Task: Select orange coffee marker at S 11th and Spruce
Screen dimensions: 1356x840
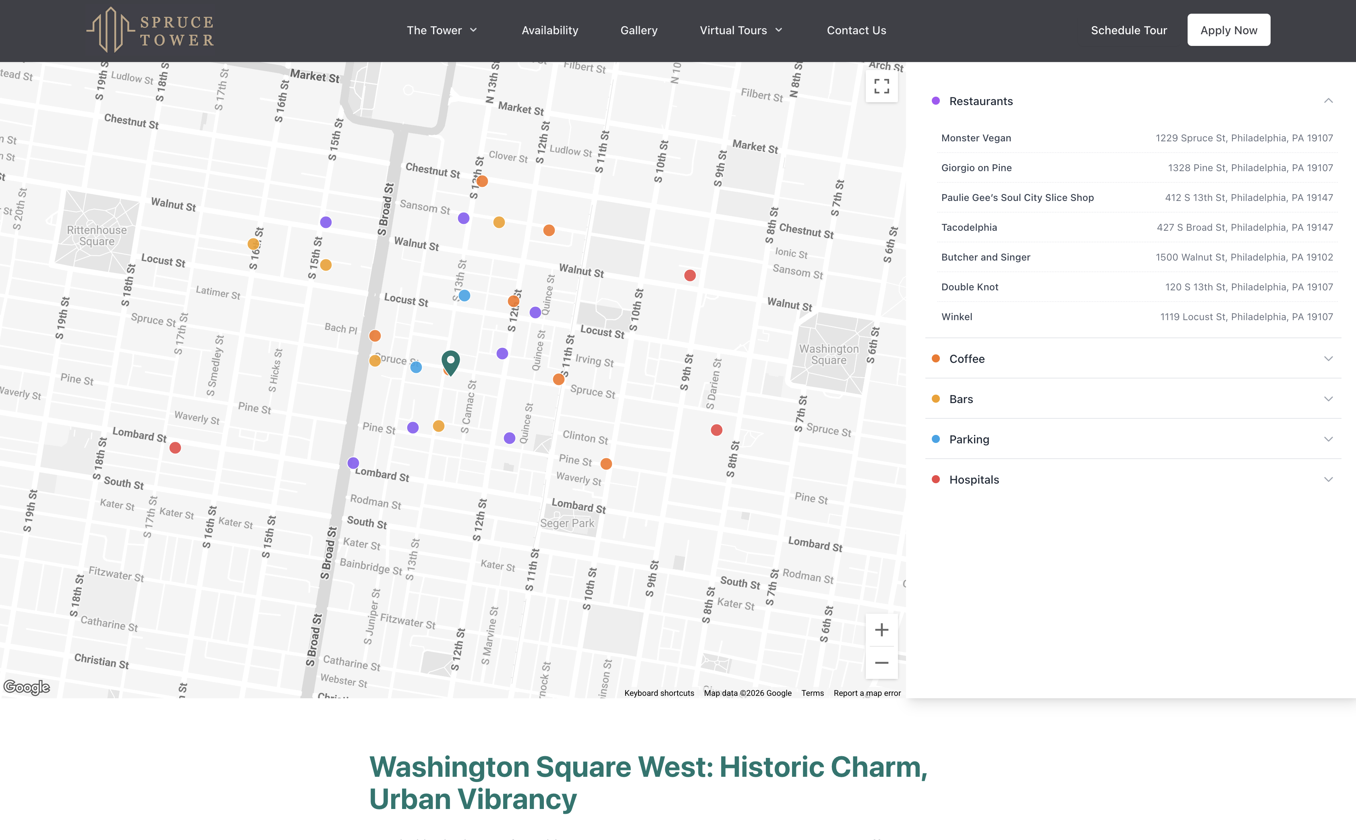Action: 558,379
